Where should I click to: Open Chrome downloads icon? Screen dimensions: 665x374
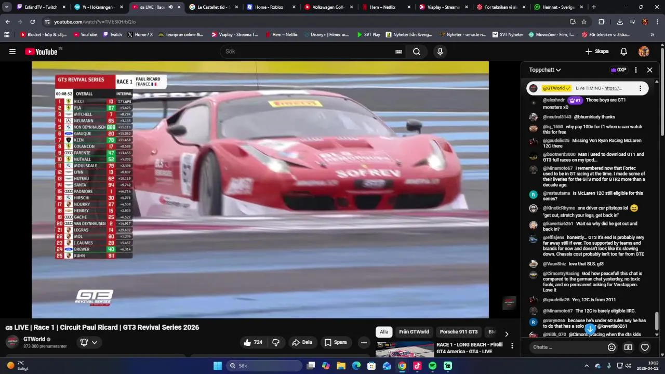[x=620, y=22]
